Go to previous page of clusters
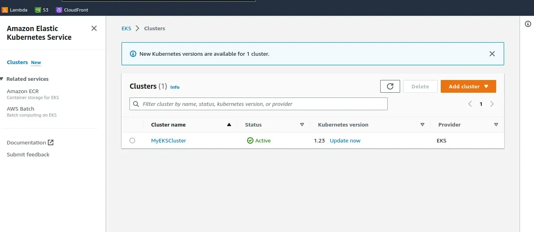 click(x=470, y=104)
